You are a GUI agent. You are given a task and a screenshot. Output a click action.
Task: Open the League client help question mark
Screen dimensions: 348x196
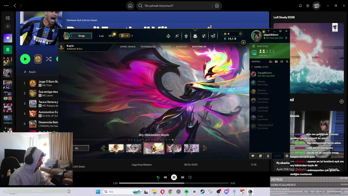268,31
